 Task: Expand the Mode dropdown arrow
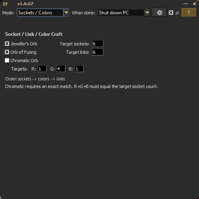(66, 13)
